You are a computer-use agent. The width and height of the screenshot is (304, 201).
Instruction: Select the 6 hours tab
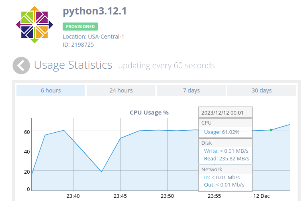coord(51,90)
